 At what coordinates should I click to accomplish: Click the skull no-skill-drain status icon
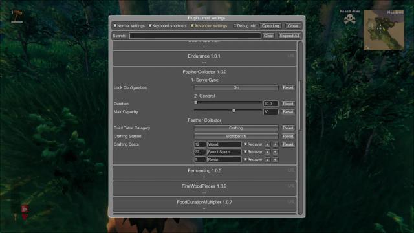pos(350,19)
